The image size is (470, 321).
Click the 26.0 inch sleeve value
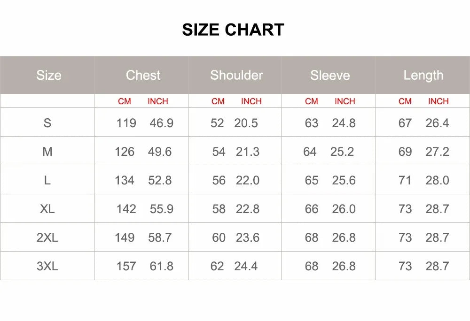[344, 209]
